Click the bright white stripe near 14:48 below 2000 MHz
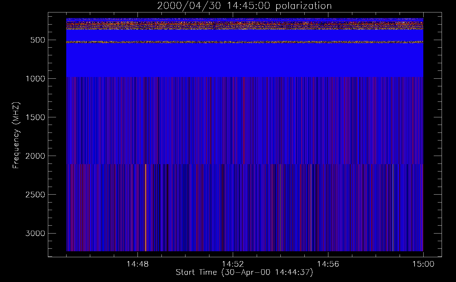 coord(145,207)
